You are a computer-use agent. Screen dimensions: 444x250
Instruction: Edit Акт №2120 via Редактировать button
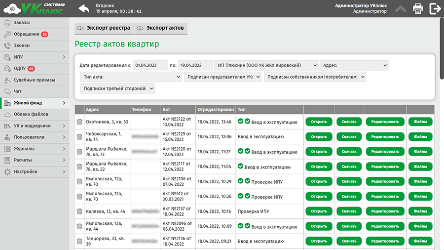385,151
